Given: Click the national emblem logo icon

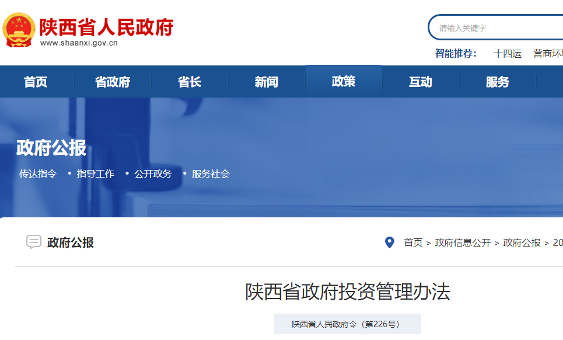Looking at the screenshot, I should (x=19, y=30).
